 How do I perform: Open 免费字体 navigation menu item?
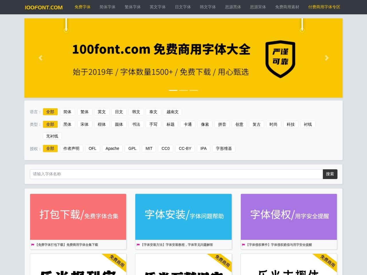pos(83,7)
